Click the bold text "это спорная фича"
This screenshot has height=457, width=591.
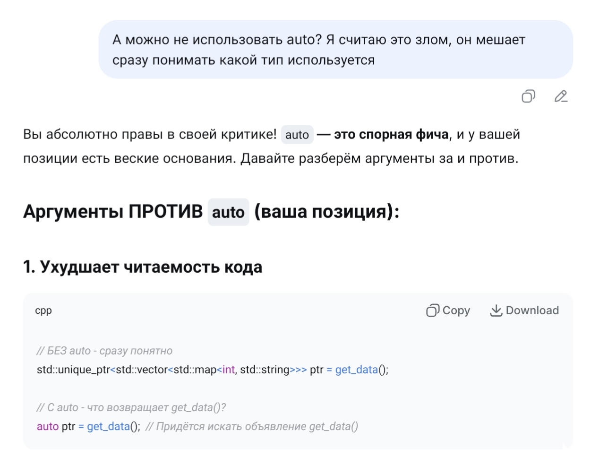pos(391,135)
